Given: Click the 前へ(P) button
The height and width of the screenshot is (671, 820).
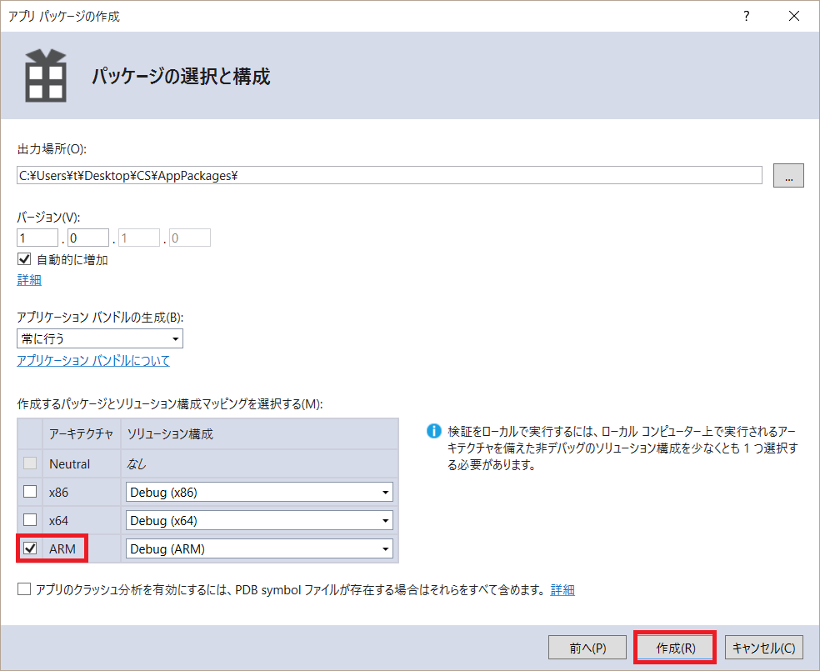Looking at the screenshot, I should 587,648.
